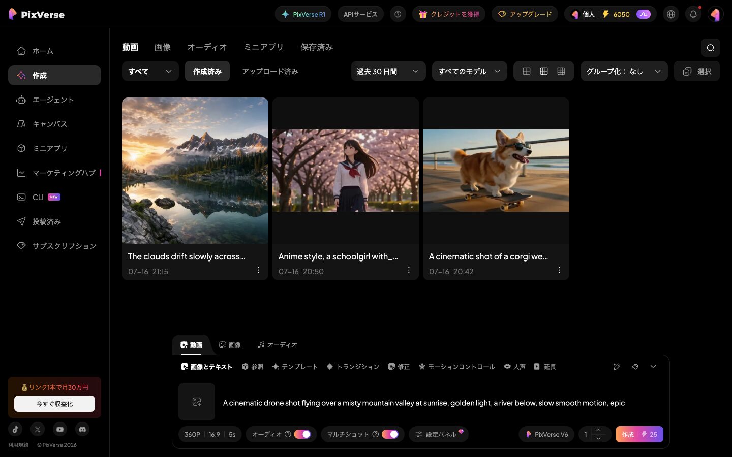Open the 360P 16:9 5s settings selector

[x=210, y=434]
